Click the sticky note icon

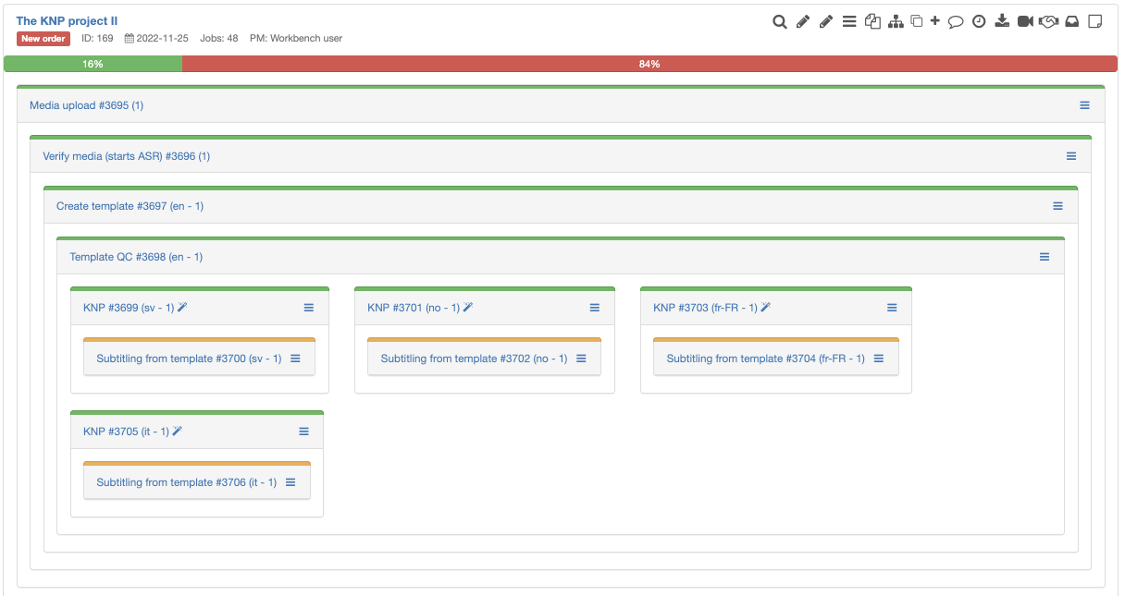coord(1095,21)
